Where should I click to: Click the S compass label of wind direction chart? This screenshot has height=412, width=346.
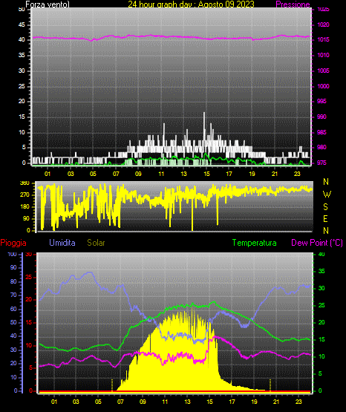(x=325, y=207)
